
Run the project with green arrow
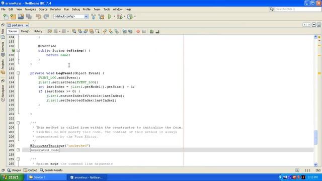pyautogui.click(x=110, y=17)
